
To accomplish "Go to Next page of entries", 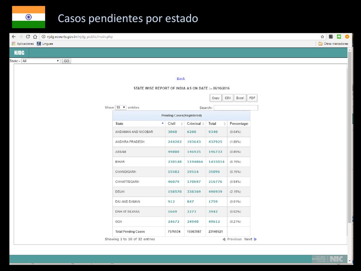I will click(x=250, y=239).
